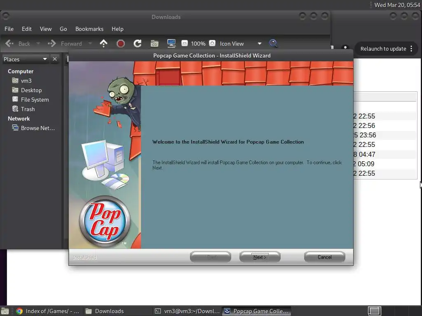Click the PopCap logo in the wizard
422x316 pixels.
pos(105,221)
